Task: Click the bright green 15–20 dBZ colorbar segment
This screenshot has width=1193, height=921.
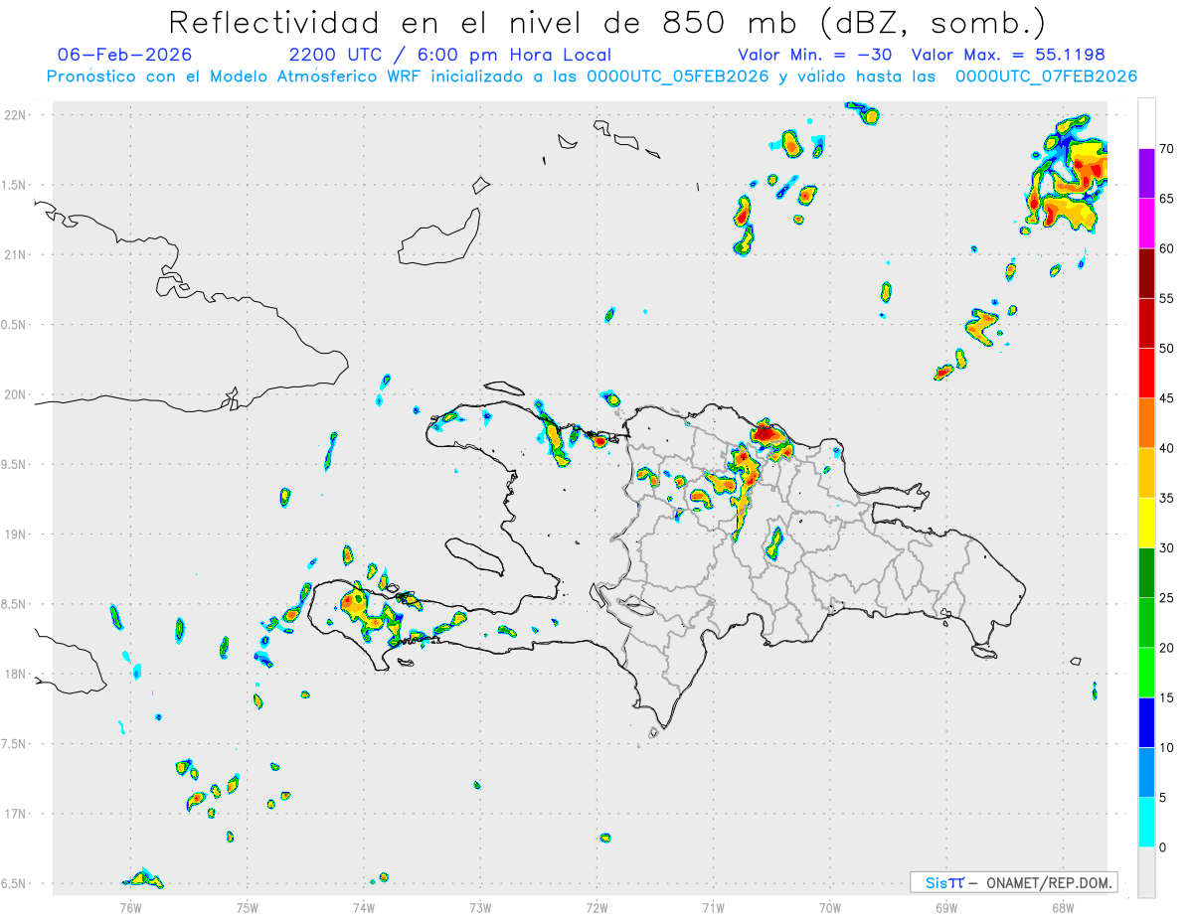Action: 1146,673
